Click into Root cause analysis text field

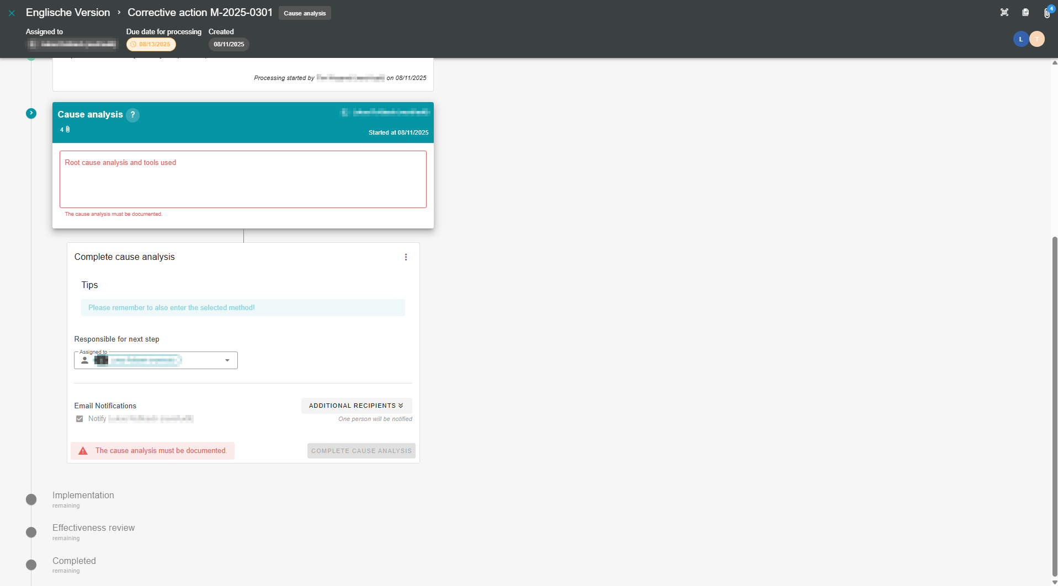click(243, 182)
